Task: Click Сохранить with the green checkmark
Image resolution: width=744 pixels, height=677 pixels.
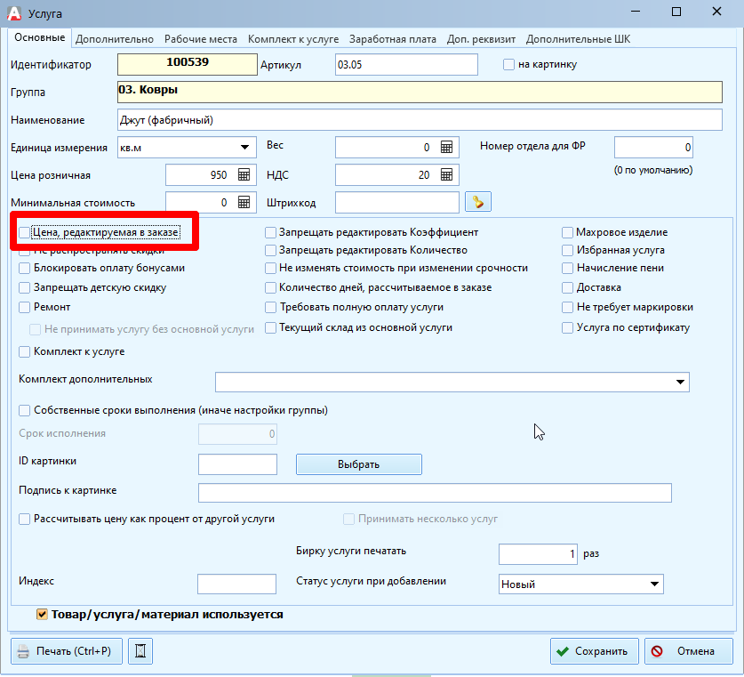Action: [x=594, y=651]
